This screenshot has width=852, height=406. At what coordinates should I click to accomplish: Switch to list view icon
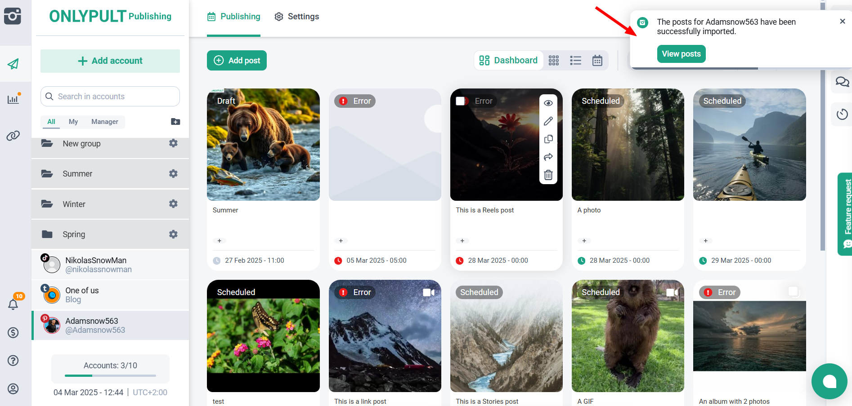[575, 61]
